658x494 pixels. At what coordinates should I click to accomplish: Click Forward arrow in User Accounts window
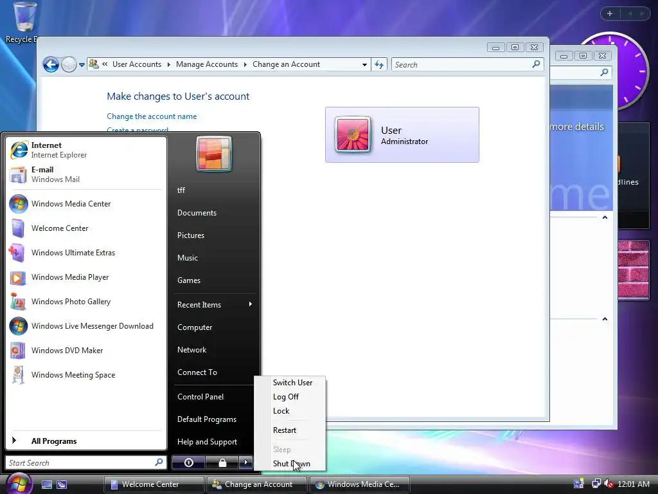click(x=69, y=65)
